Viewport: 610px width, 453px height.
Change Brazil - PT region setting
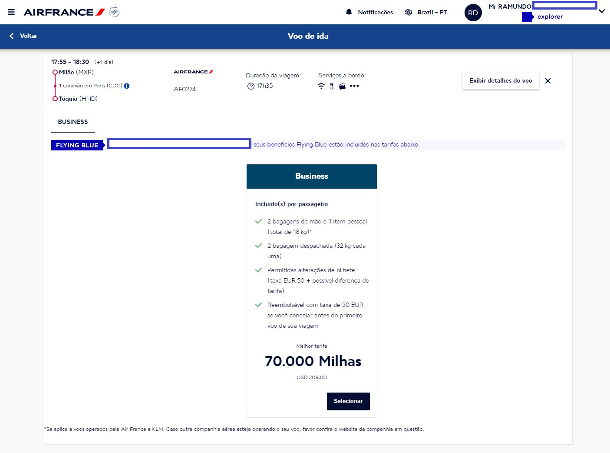432,12
